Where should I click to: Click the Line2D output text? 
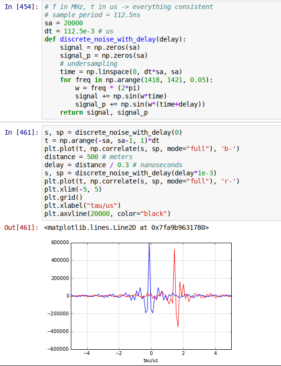(x=126, y=227)
